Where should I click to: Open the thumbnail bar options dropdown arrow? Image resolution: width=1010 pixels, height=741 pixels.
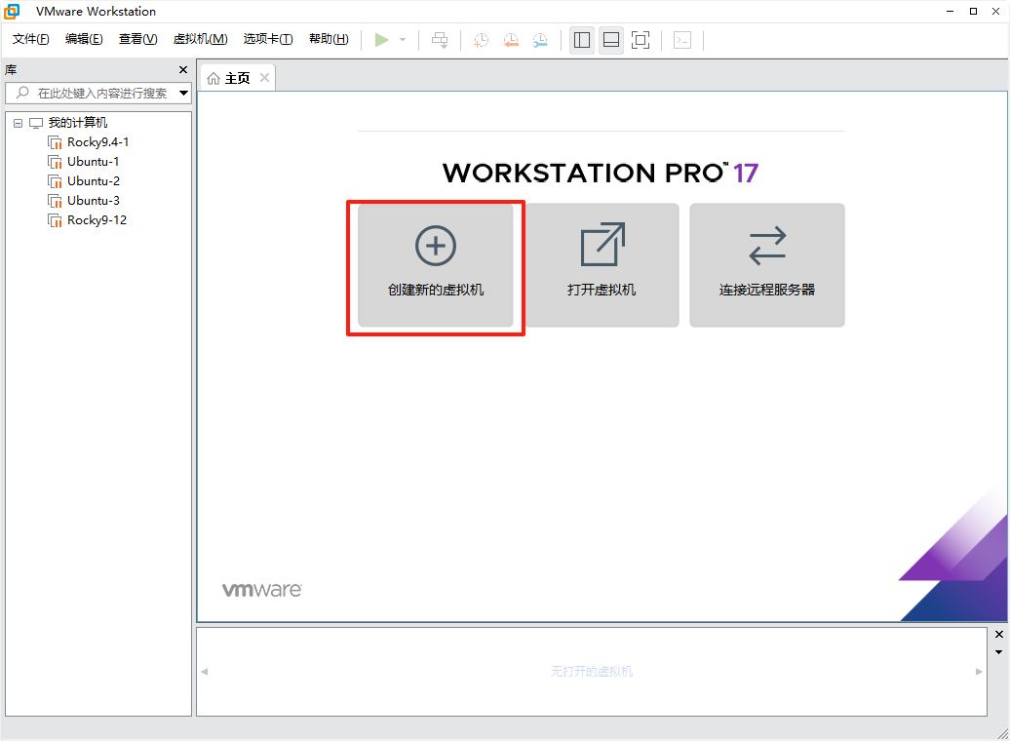[x=999, y=652]
